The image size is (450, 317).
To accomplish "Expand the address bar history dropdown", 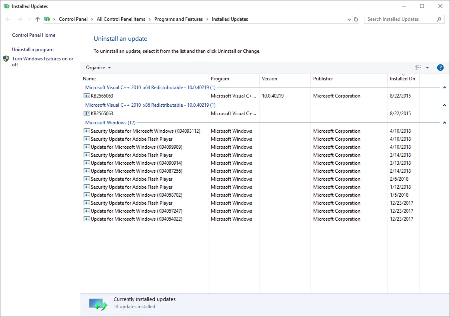I will [x=349, y=19].
